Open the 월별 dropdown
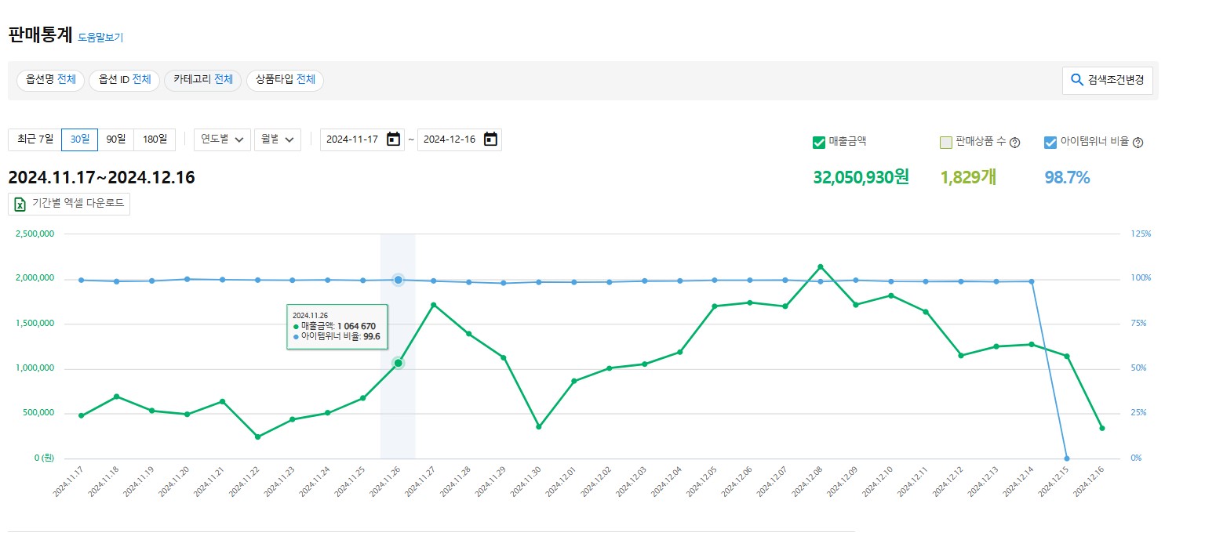This screenshot has height=547, width=1205. [278, 139]
